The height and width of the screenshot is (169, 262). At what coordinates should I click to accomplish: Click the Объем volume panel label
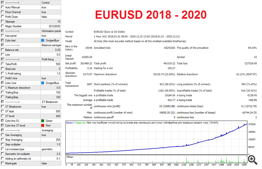70,157
